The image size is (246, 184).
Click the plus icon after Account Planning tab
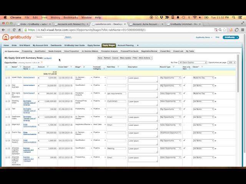coord(138,45)
